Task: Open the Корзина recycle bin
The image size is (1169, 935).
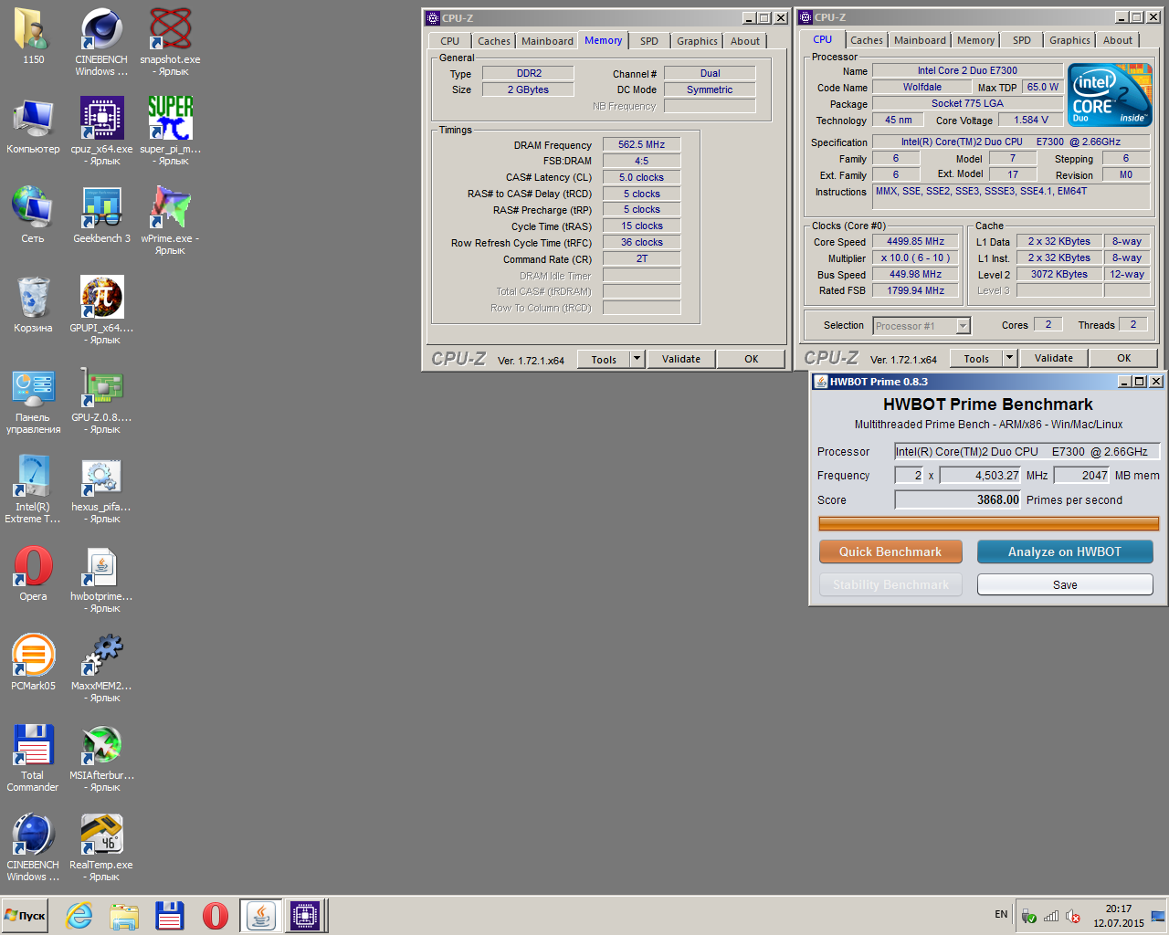Action: [33, 305]
